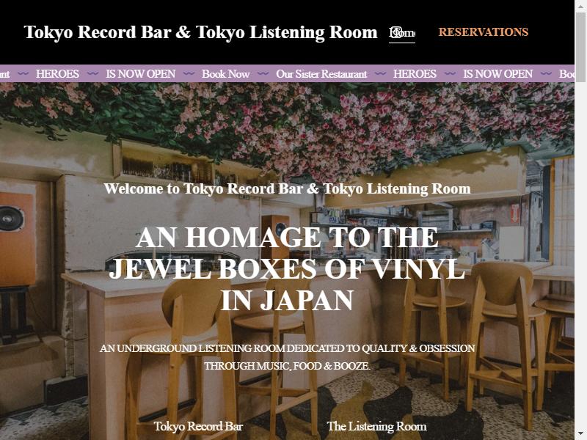
Task: Click the scrollbar down arrow
Action: pyautogui.click(x=580, y=434)
